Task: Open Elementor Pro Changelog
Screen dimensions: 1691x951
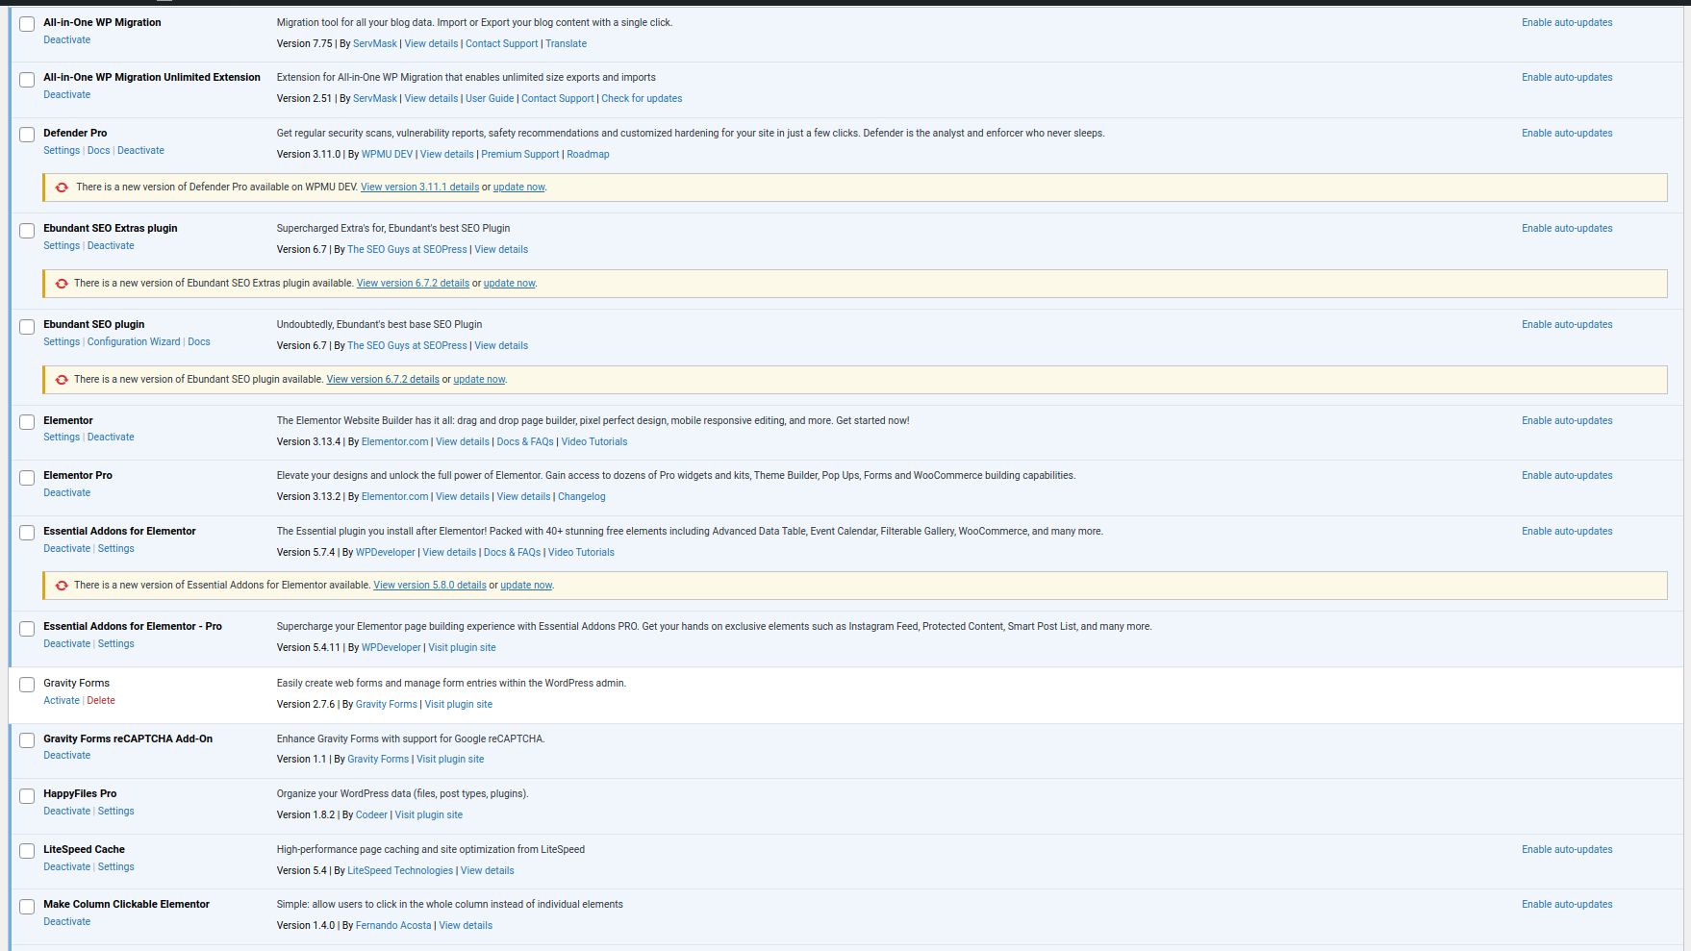Action: click(x=581, y=497)
